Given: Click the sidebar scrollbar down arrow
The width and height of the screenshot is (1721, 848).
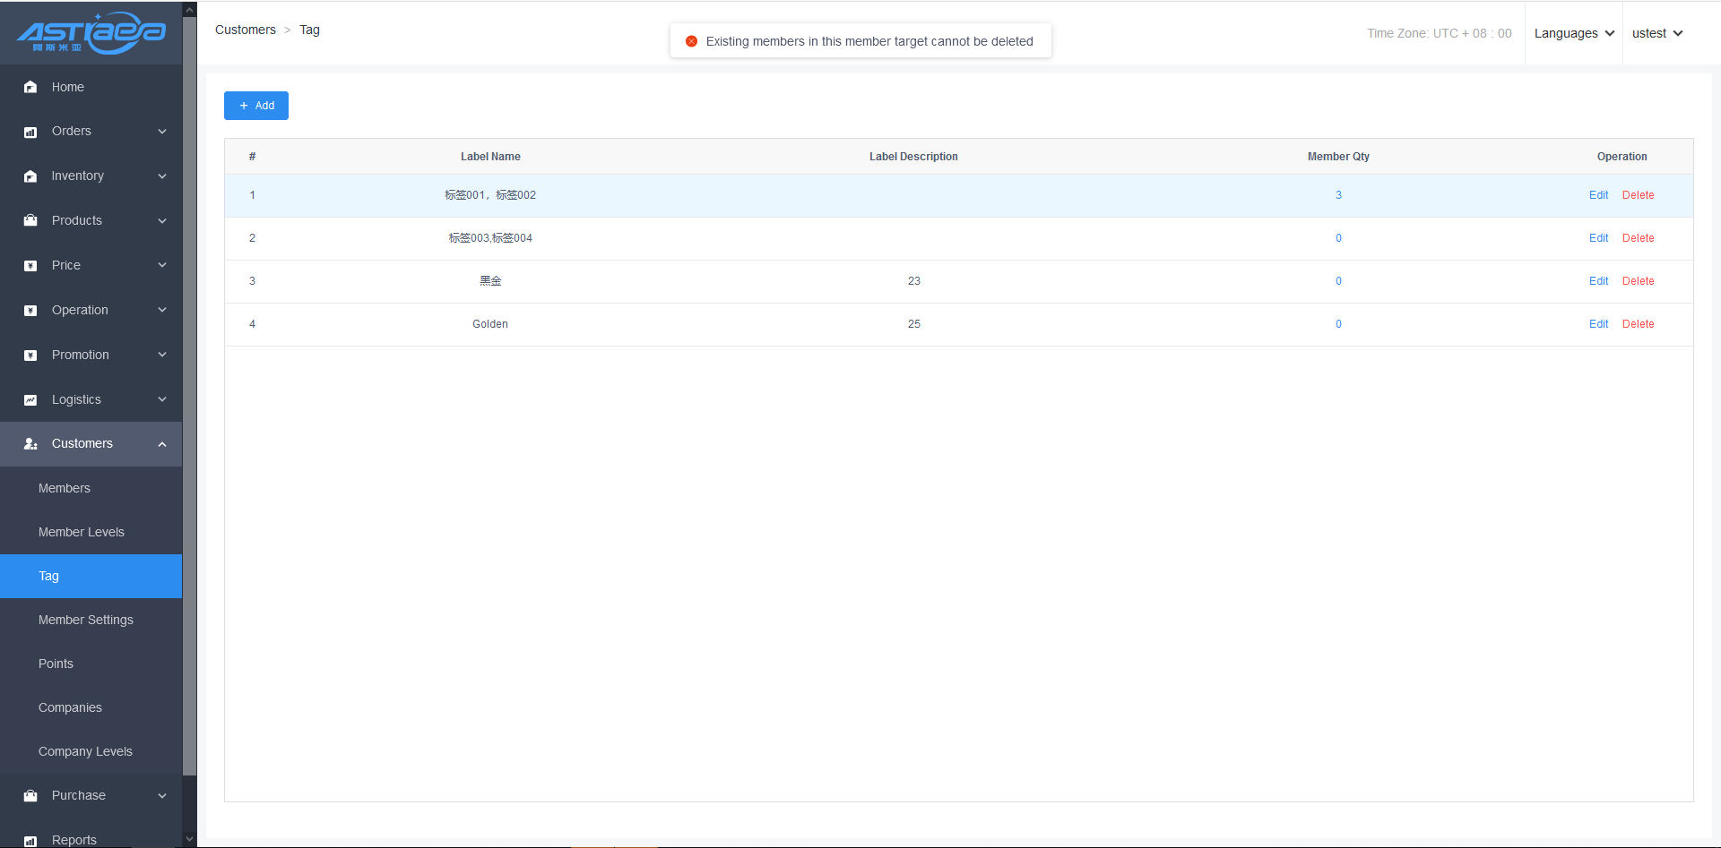Looking at the screenshot, I should pyautogui.click(x=189, y=839).
